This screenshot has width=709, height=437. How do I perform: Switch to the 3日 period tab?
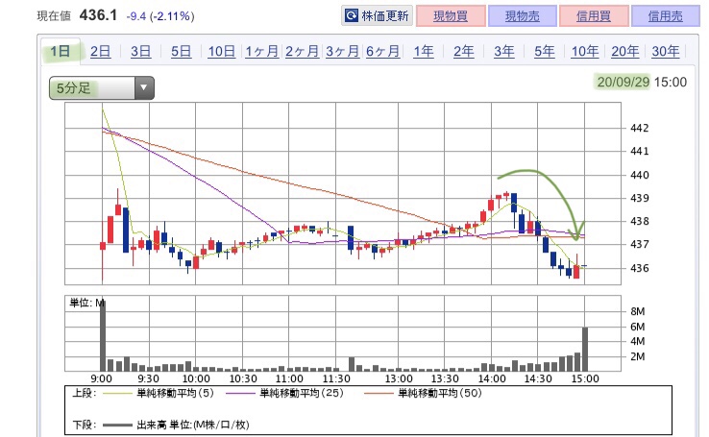(140, 51)
